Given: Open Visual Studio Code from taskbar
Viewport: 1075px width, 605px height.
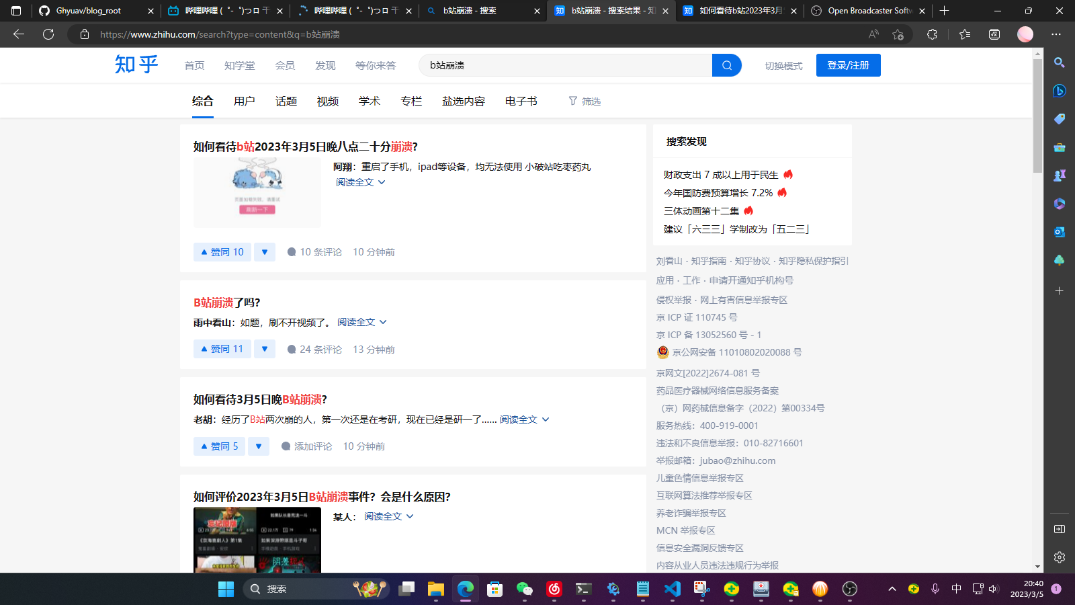Looking at the screenshot, I should [x=672, y=590].
